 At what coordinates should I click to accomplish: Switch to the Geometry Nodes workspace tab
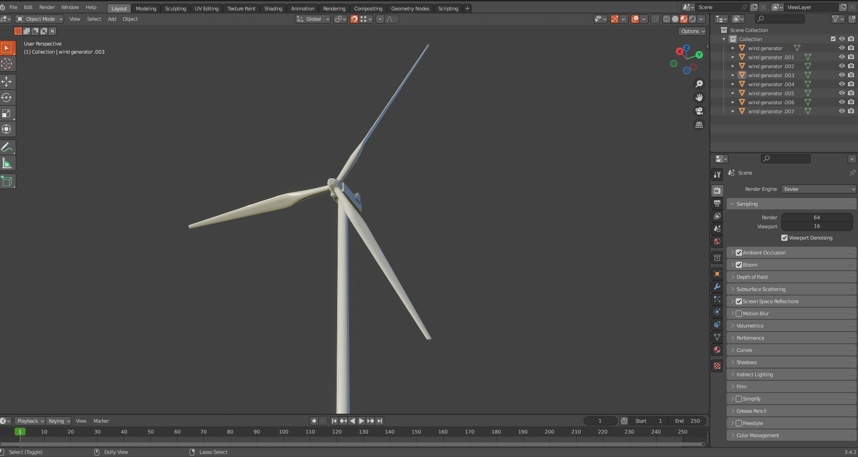[x=410, y=9]
